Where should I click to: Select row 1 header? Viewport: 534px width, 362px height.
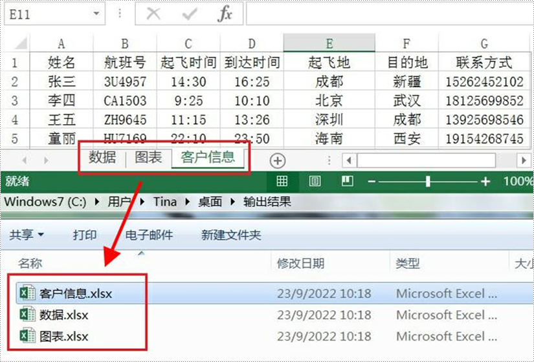(15, 62)
